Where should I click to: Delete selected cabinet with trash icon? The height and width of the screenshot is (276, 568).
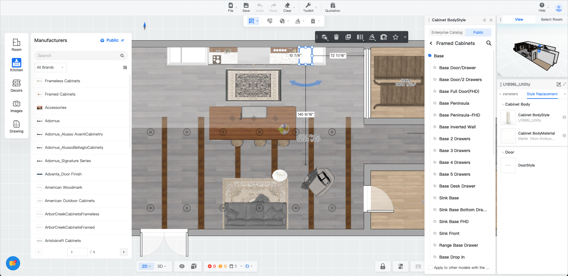coord(336,37)
